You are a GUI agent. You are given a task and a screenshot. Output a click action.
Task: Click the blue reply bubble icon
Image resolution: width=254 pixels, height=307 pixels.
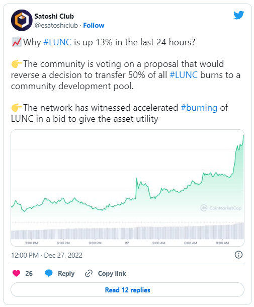(x=49, y=273)
